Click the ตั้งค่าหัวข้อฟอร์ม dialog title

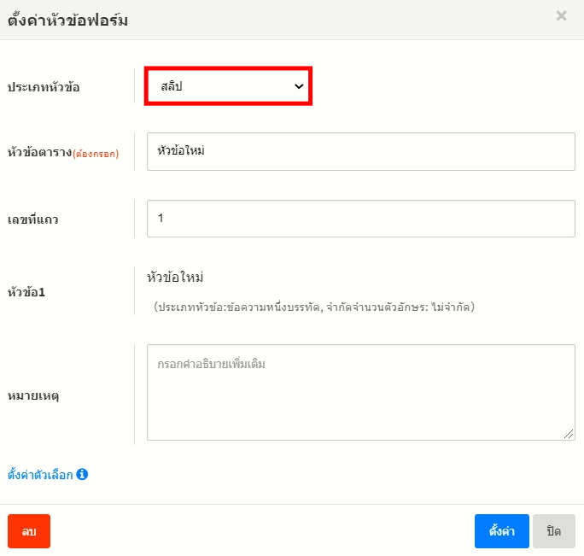click(x=67, y=20)
